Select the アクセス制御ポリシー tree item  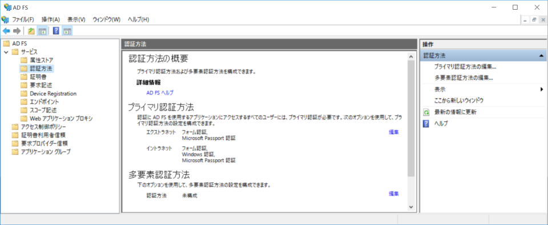[39, 127]
